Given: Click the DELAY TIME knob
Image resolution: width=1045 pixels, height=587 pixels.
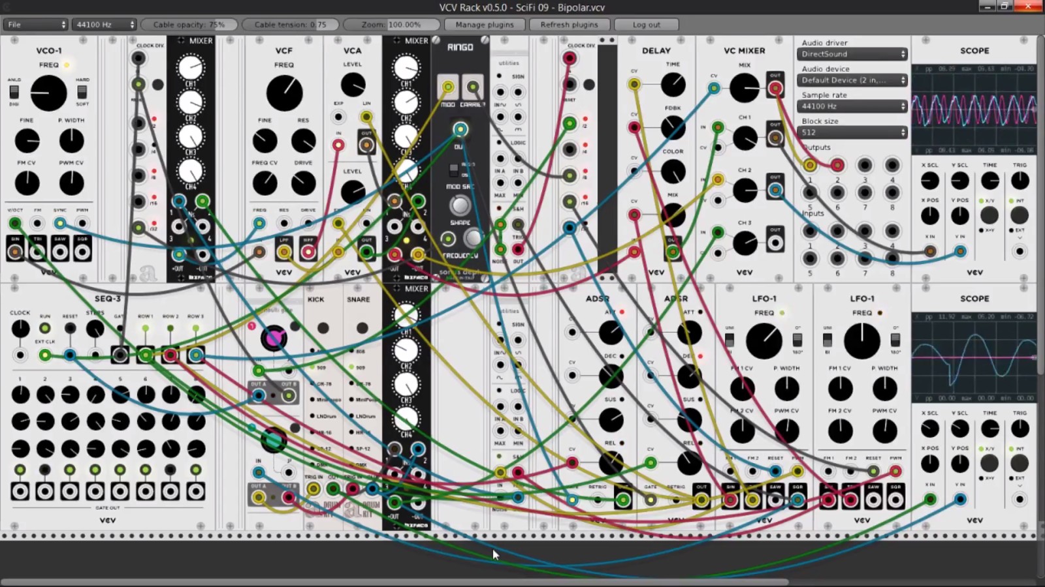Looking at the screenshot, I should [x=673, y=85].
